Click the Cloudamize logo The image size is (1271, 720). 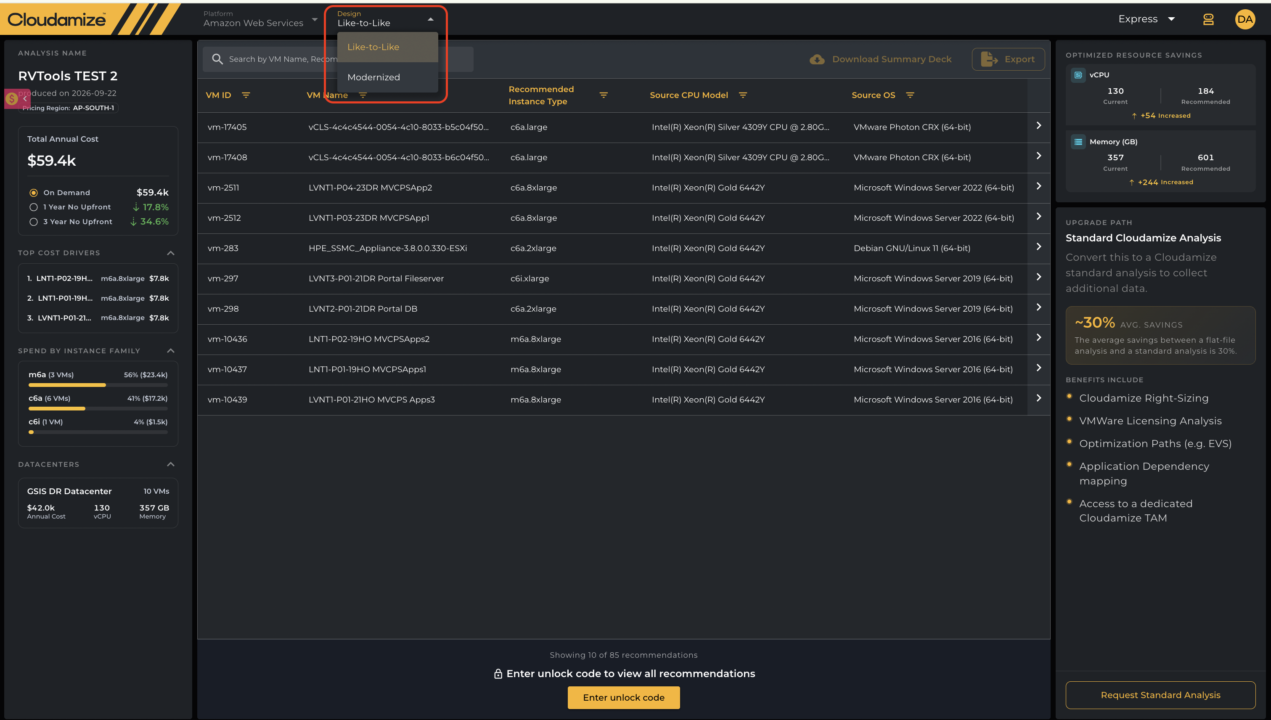coord(56,19)
